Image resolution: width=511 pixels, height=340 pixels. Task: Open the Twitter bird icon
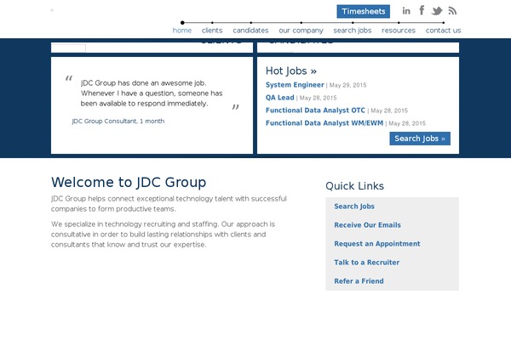437,11
